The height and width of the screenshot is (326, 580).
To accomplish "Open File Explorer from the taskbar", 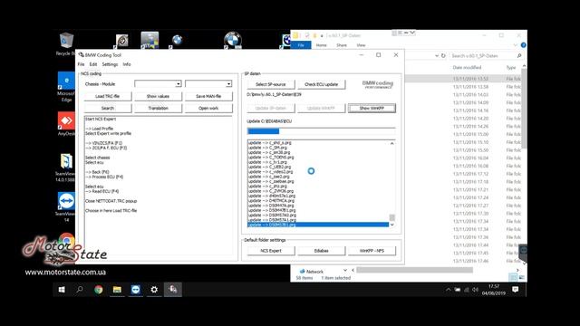I will (x=117, y=290).
